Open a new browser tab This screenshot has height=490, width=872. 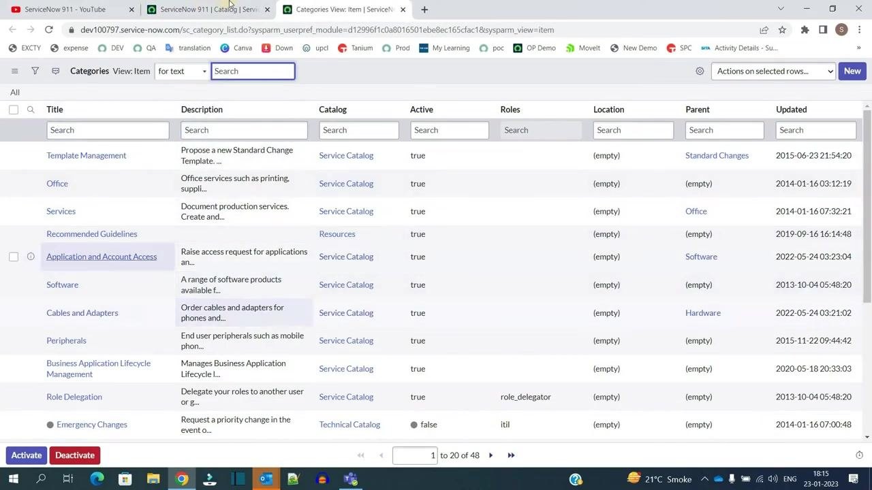tap(424, 10)
